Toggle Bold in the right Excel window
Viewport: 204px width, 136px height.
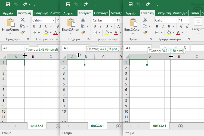(x=157, y=26)
